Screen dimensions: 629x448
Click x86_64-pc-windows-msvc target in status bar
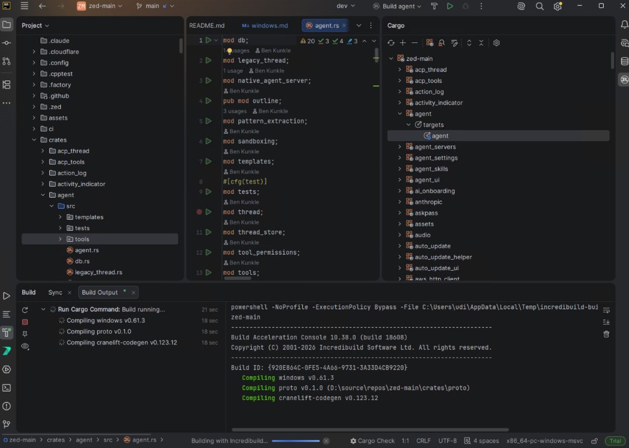544,441
